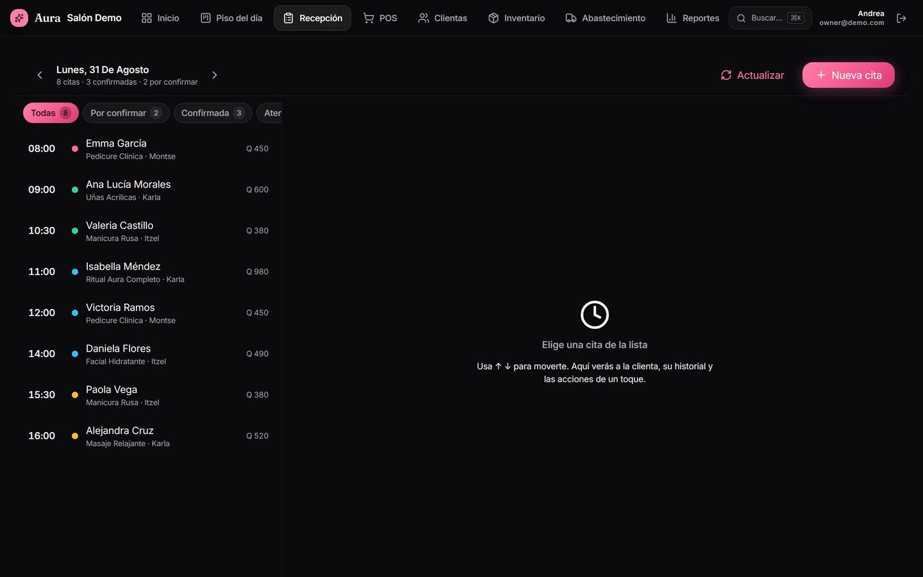This screenshot has height=577, width=923.
Task: Select Ana Lucía Morales appointment
Action: pos(148,190)
